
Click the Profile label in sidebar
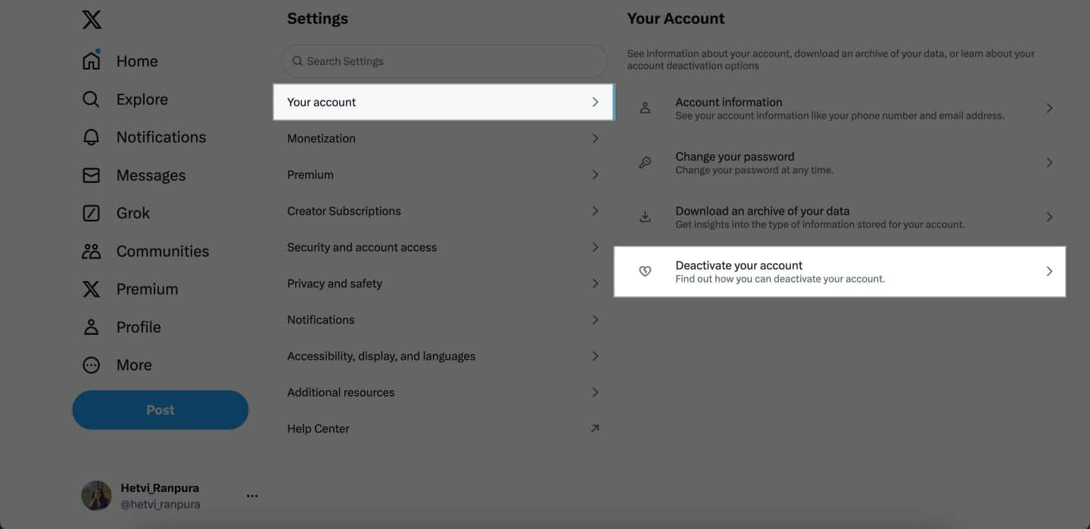(139, 327)
